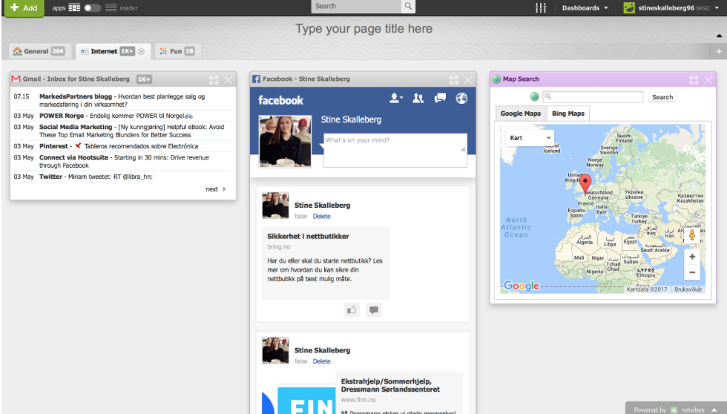Open the Connect via Hootsuite email
This screenshot has height=414, width=727.
click(x=123, y=161)
